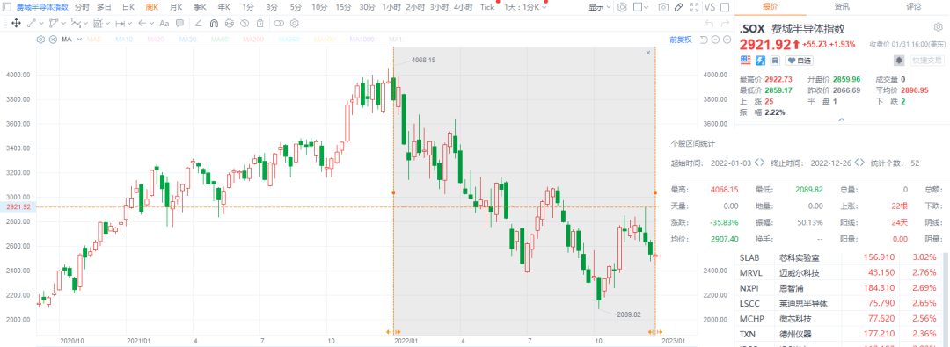Collapse the quote details chevron

coord(842,119)
